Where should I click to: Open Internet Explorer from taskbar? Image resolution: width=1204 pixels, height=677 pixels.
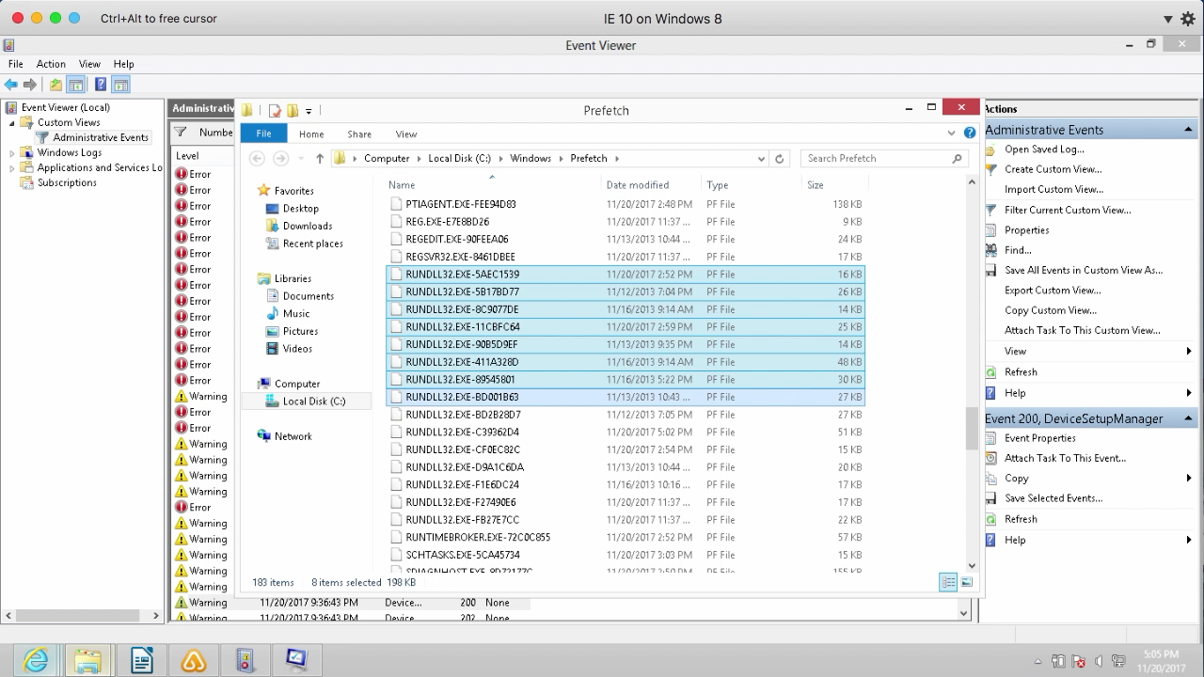coord(36,661)
